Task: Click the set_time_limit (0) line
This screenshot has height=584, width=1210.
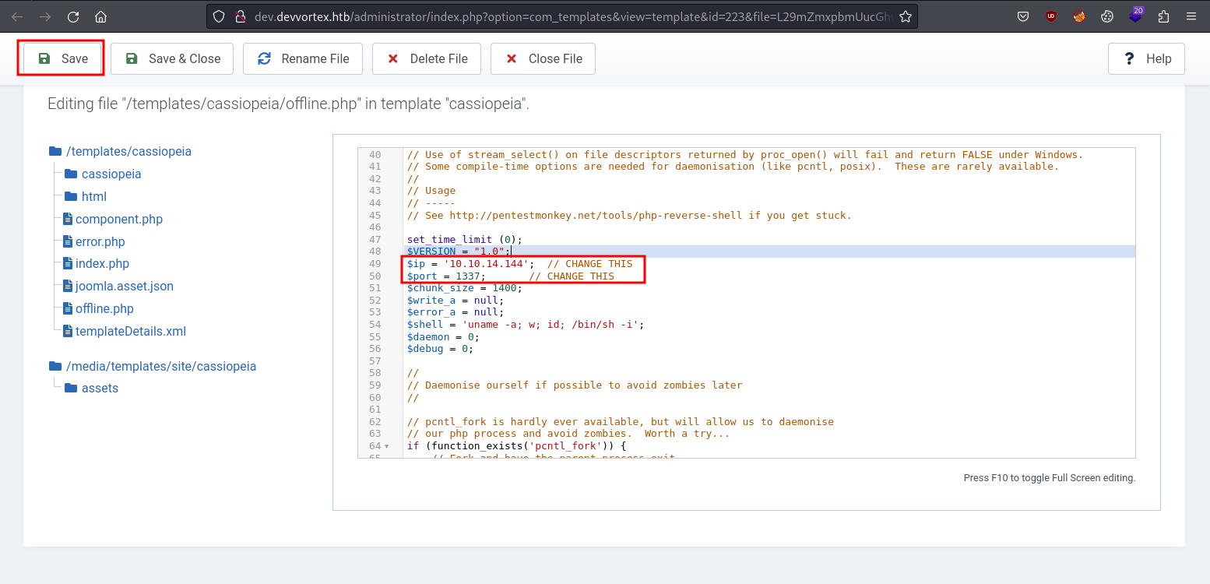Action: 464,240
